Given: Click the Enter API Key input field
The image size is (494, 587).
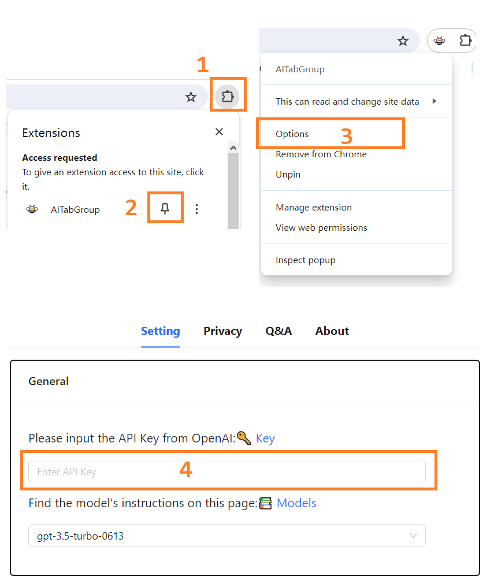Looking at the screenshot, I should tap(227, 471).
